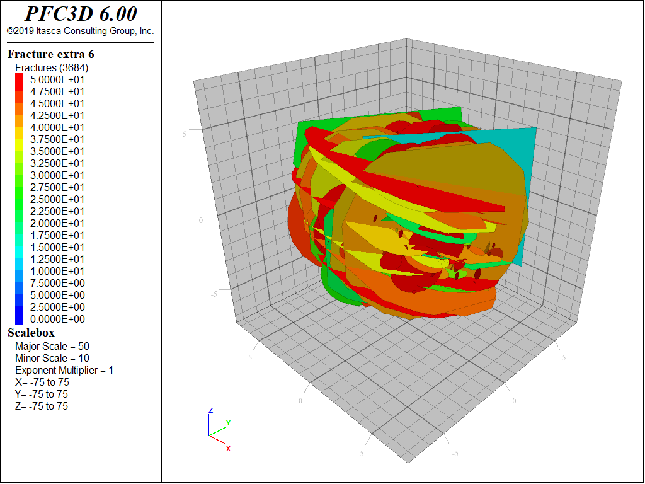The width and height of the screenshot is (645, 484).
Task: Click the 2.0000E+01 legend value
Action: click(57, 223)
